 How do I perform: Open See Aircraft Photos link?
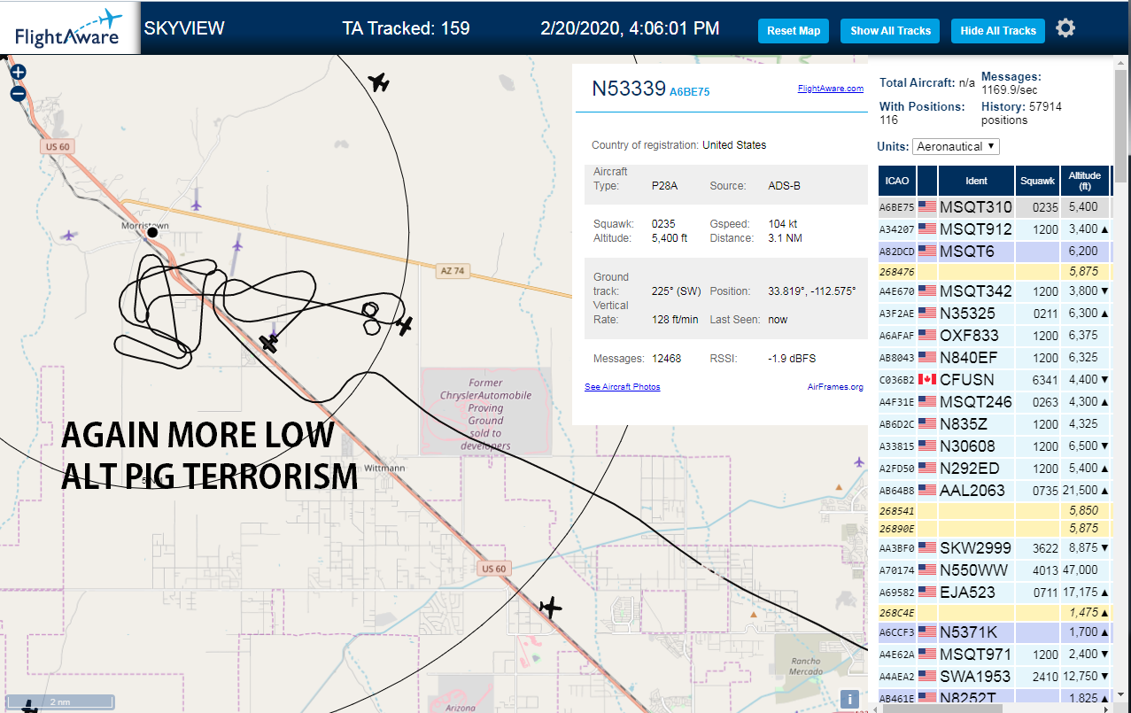tap(622, 387)
